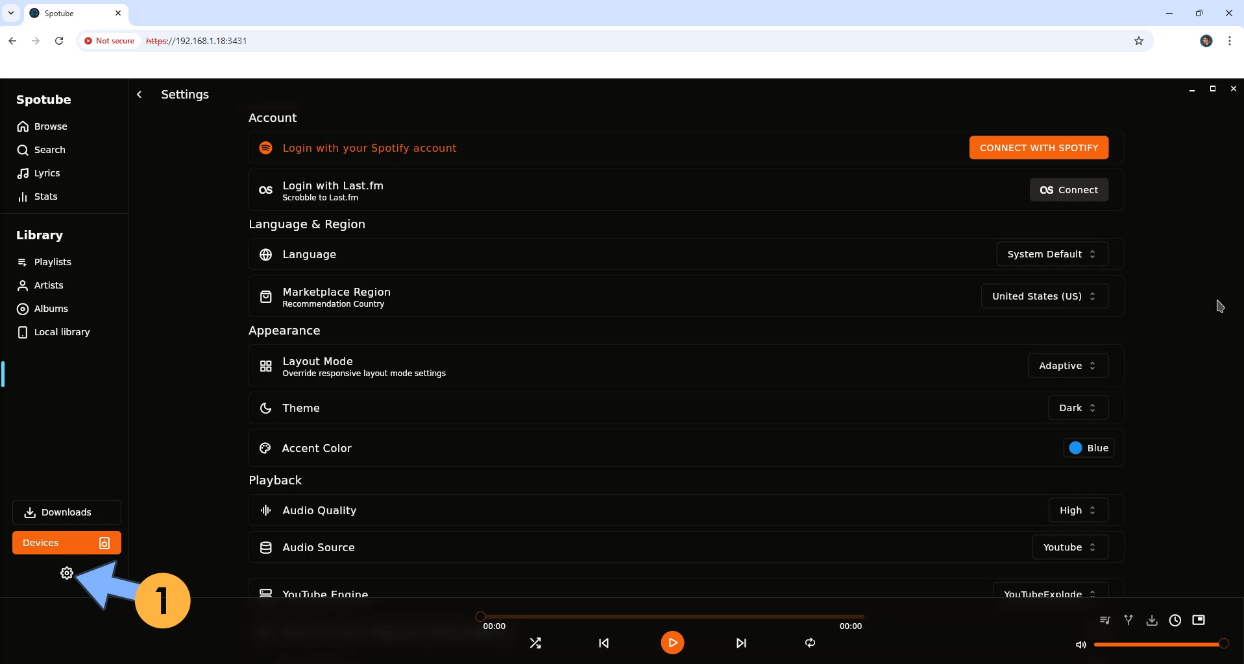Skip to the next track
Screen dimensions: 1244x664
tap(741, 643)
